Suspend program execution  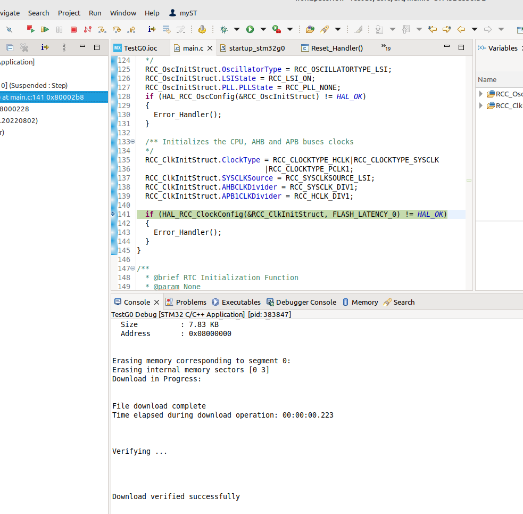(59, 29)
